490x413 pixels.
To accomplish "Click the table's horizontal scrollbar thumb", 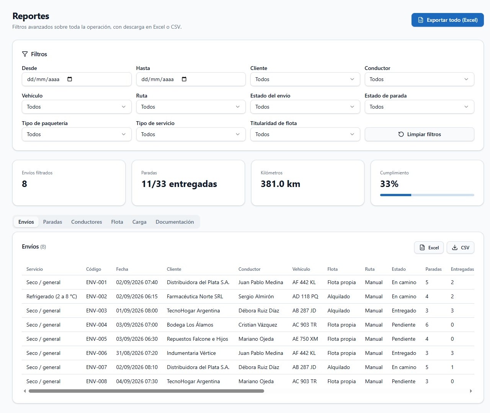I will pyautogui.click(x=146, y=391).
